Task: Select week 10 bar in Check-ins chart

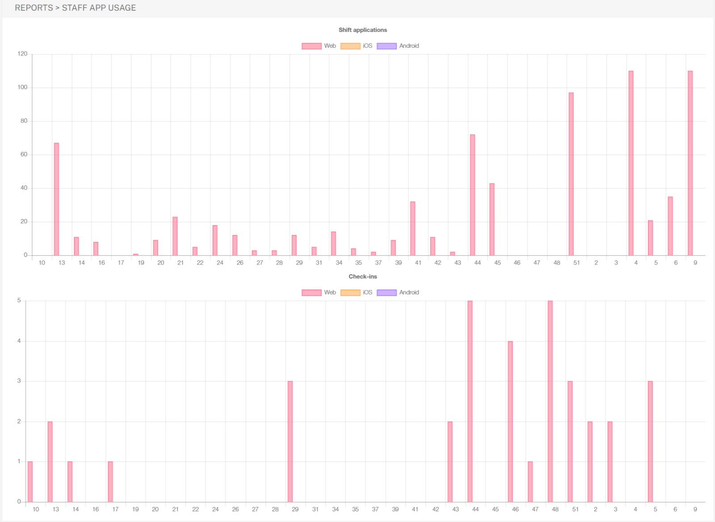Action: (x=30, y=482)
